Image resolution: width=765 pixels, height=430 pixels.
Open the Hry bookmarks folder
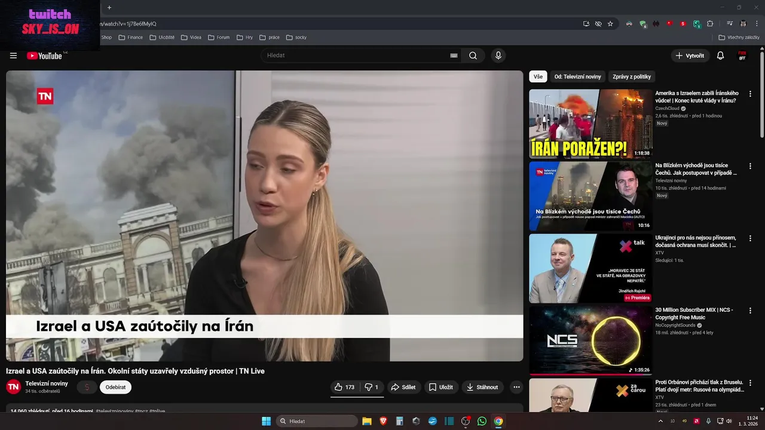pos(244,37)
